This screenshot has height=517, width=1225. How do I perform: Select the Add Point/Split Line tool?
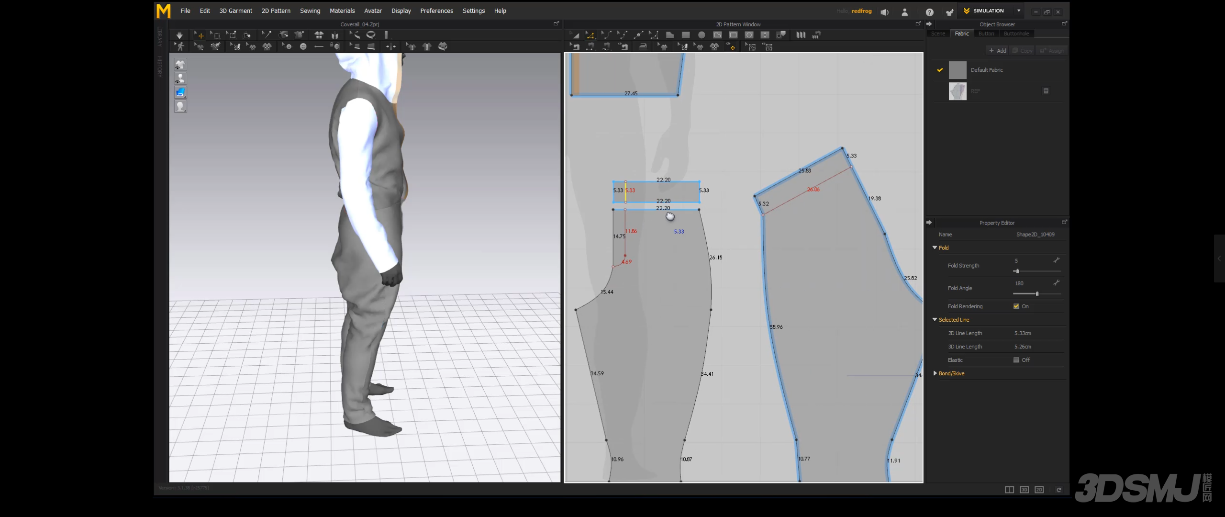[638, 35]
